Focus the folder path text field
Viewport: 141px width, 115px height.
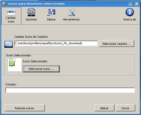tap(56, 43)
